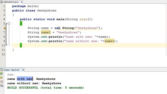Close the Geekyshows.java tab
Image resolution: width=167 pixels, height=94 pixels.
point(21,2)
